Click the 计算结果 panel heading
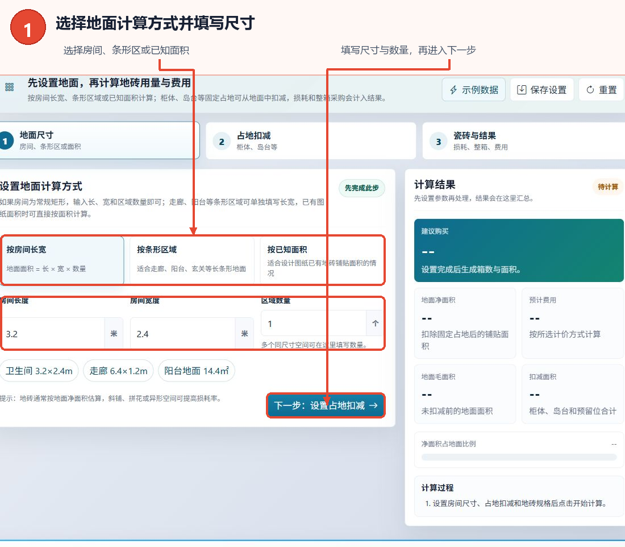 (435, 184)
